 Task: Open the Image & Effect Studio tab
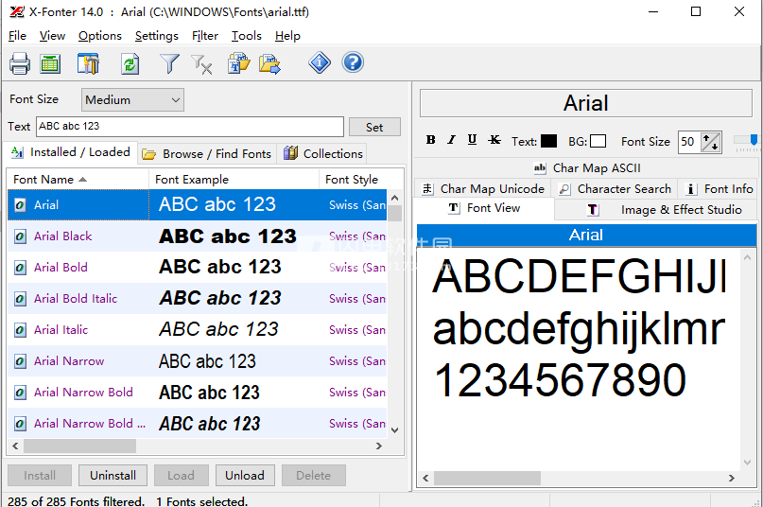click(x=655, y=210)
